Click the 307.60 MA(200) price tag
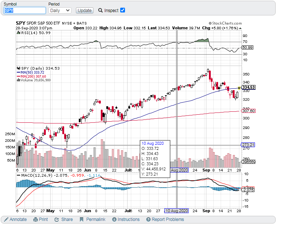The image size is (287, 225). pos(249,111)
